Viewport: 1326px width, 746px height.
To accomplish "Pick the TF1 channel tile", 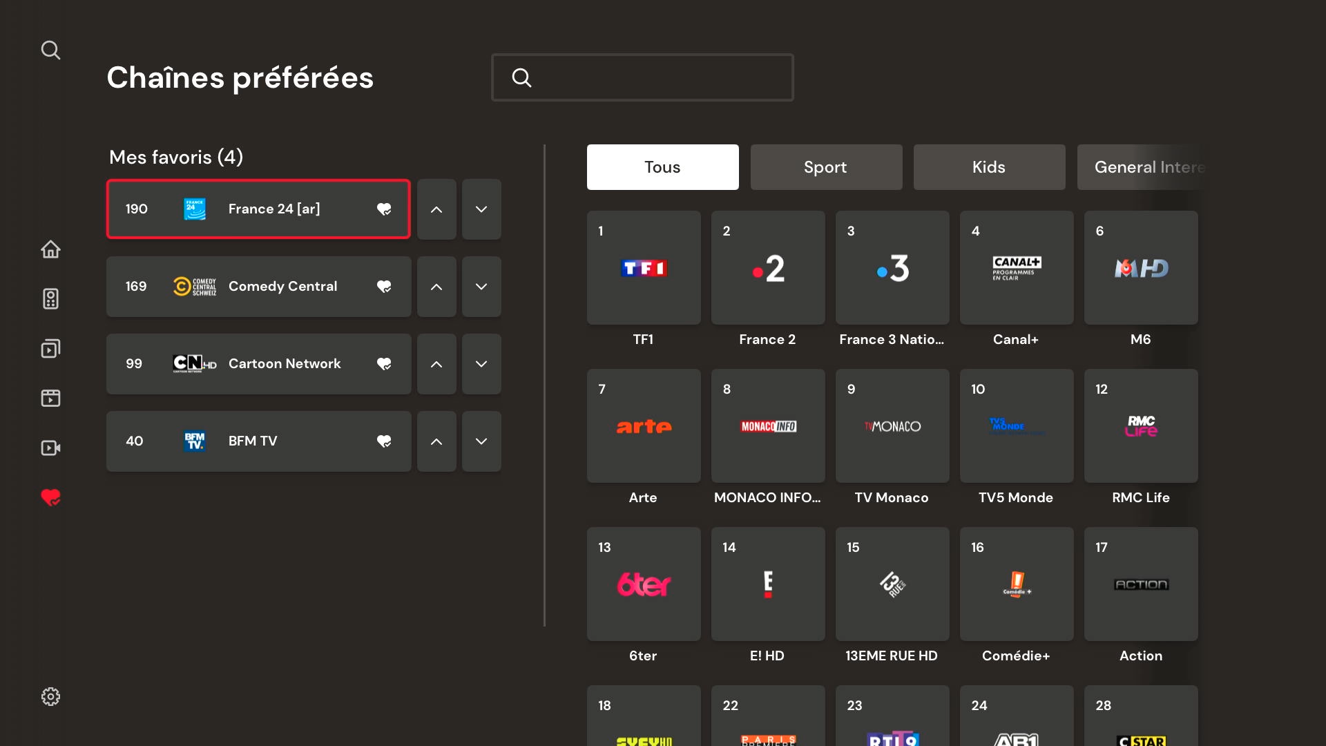I will click(x=644, y=268).
